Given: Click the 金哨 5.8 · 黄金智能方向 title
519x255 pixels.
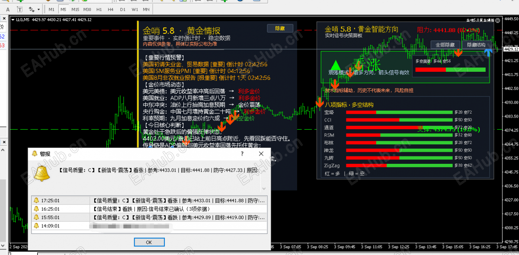Looking at the screenshot, I should coord(362,29).
